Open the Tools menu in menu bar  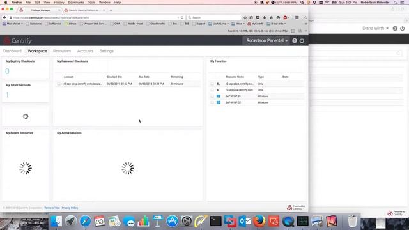click(x=91, y=3)
